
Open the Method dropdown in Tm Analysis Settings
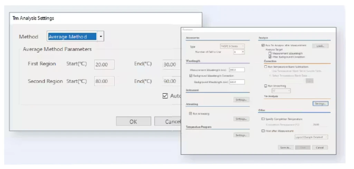[101, 37]
